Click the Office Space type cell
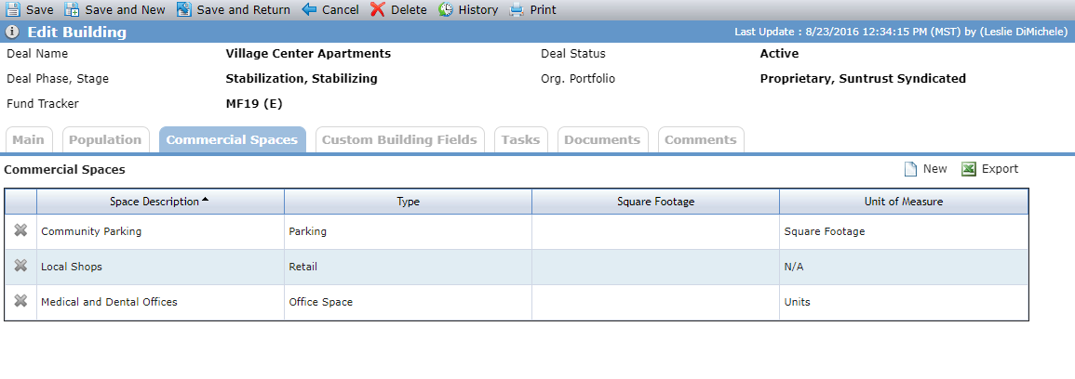The image size is (1075, 379). [408, 302]
